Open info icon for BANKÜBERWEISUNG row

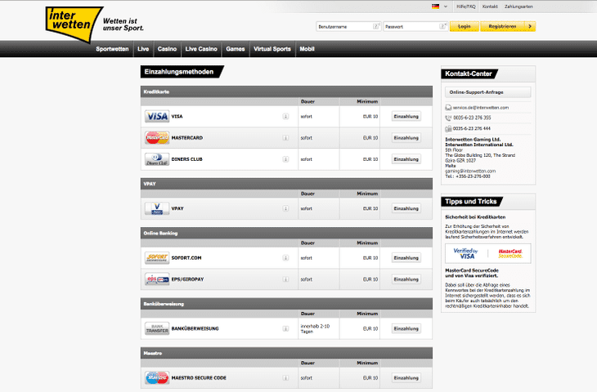tap(285, 328)
